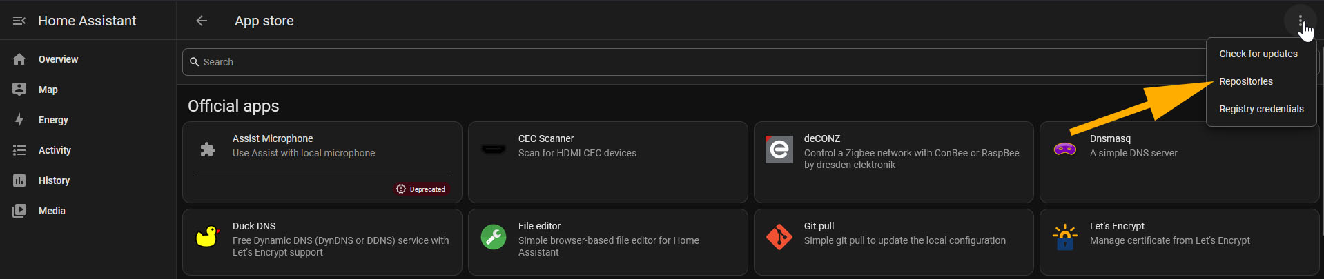Open the three-dot overflow menu
The width and height of the screenshot is (1324, 279).
click(x=1301, y=21)
